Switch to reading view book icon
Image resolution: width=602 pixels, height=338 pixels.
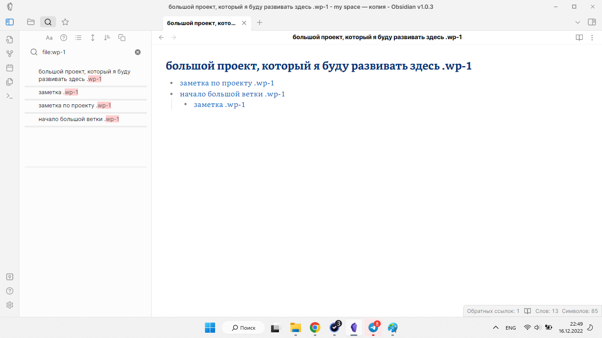pos(580,37)
